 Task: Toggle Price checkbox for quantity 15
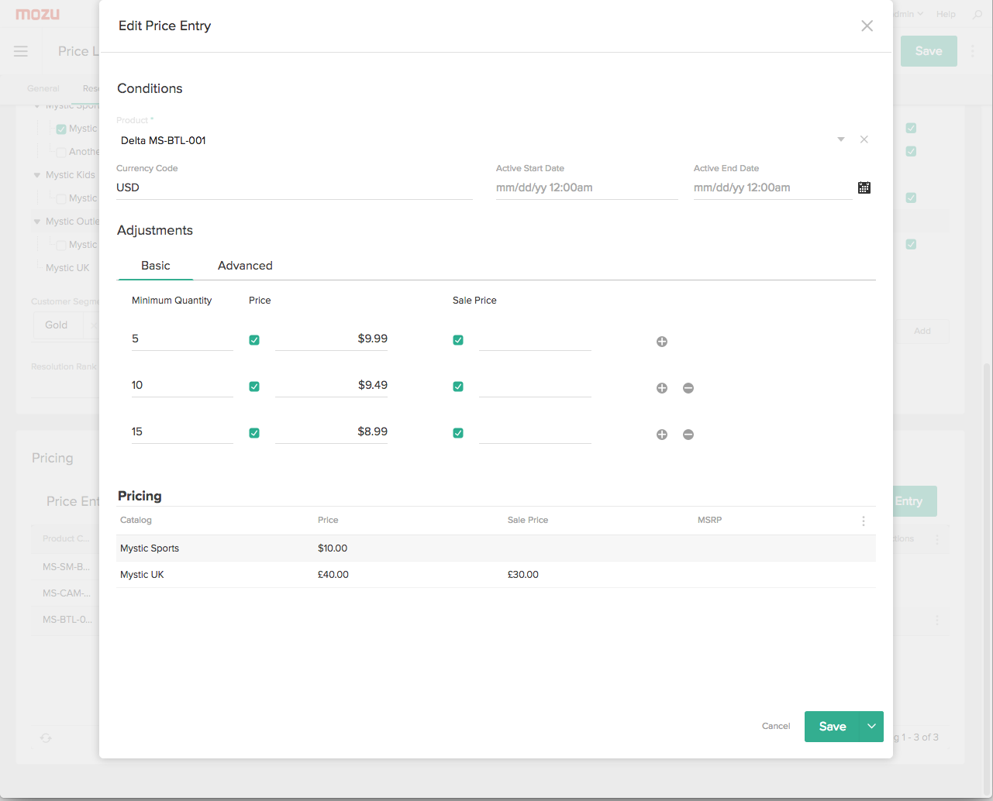point(254,433)
